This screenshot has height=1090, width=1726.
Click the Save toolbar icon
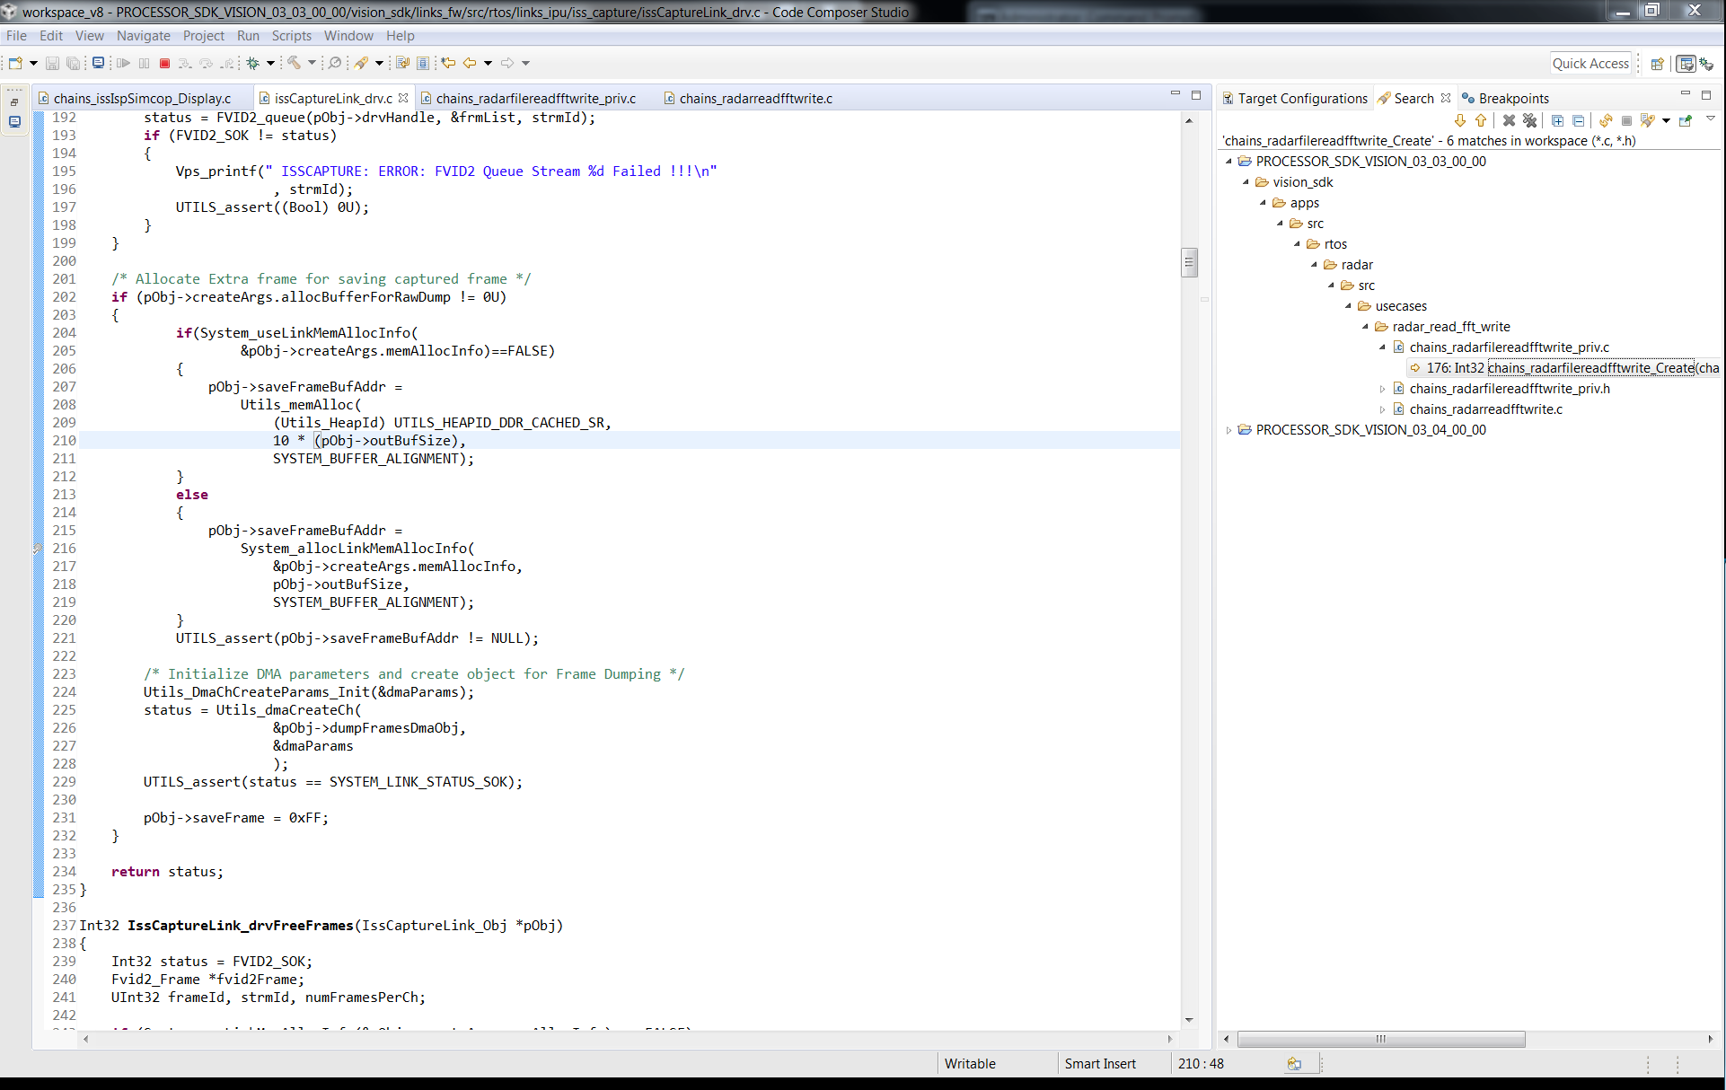(52, 63)
